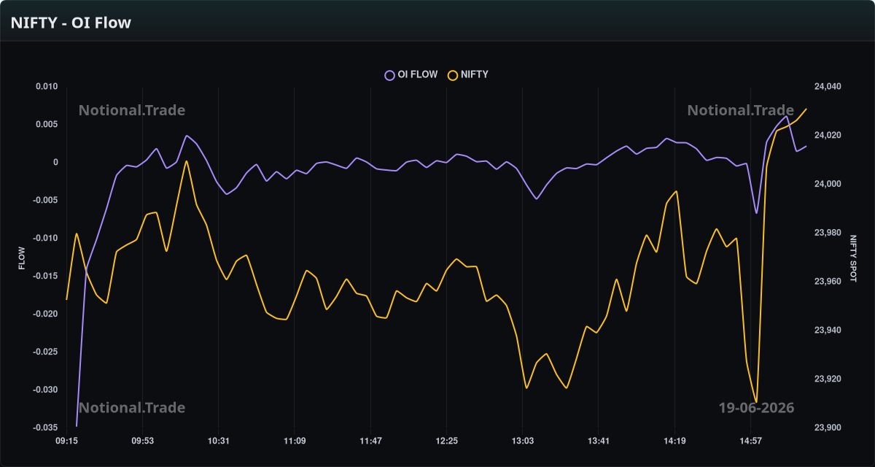The width and height of the screenshot is (875, 467).
Task: Click the 09:15 time axis label
Action: tap(66, 441)
